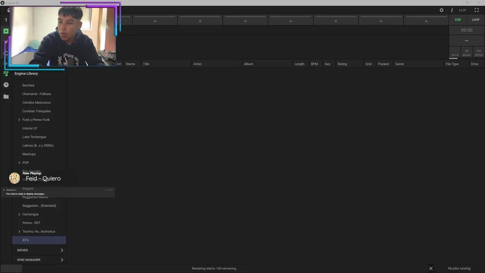Click the RANGE ±8 pitch button
Screen dimensions: 485x273
[x=466, y=53]
